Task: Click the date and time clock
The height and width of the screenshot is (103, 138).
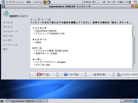Action: (x=115, y=2)
